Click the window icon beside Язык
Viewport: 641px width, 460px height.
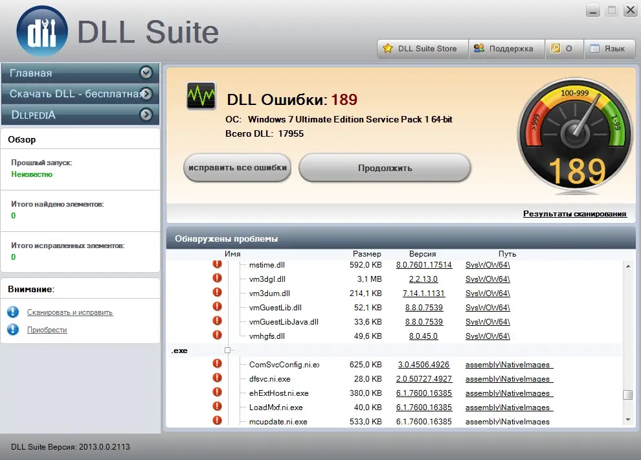595,49
